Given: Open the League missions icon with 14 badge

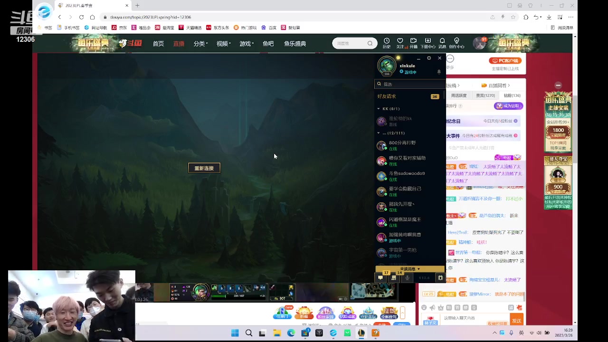Looking at the screenshot, I should click(x=394, y=278).
